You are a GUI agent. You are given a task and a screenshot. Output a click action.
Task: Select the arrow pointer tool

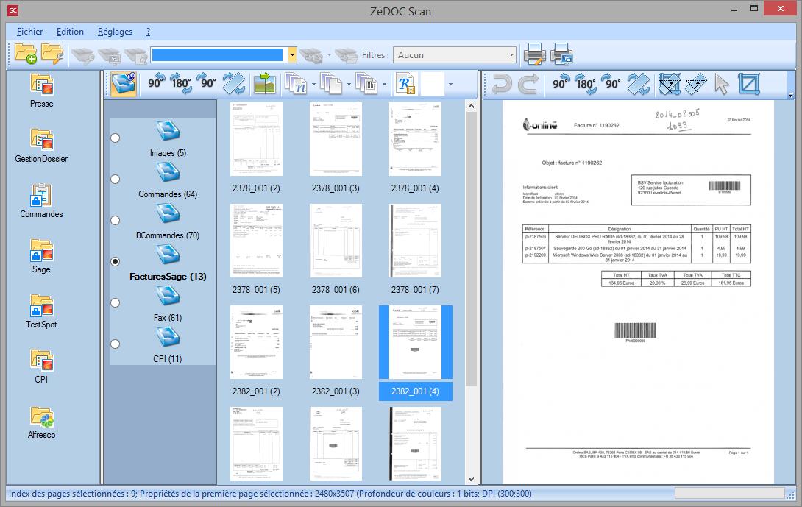[x=721, y=85]
